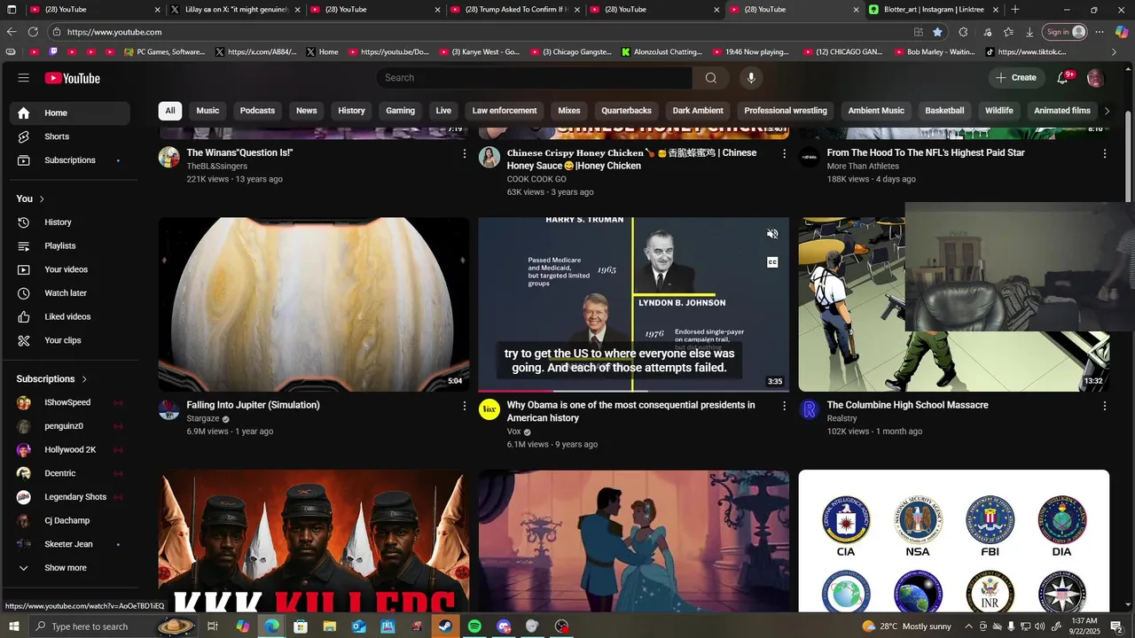The height and width of the screenshot is (638, 1135).
Task: Open Spotify from the taskbar
Action: pyautogui.click(x=474, y=626)
